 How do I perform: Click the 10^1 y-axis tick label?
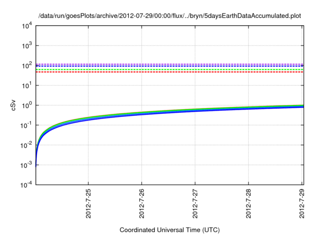point(27,86)
